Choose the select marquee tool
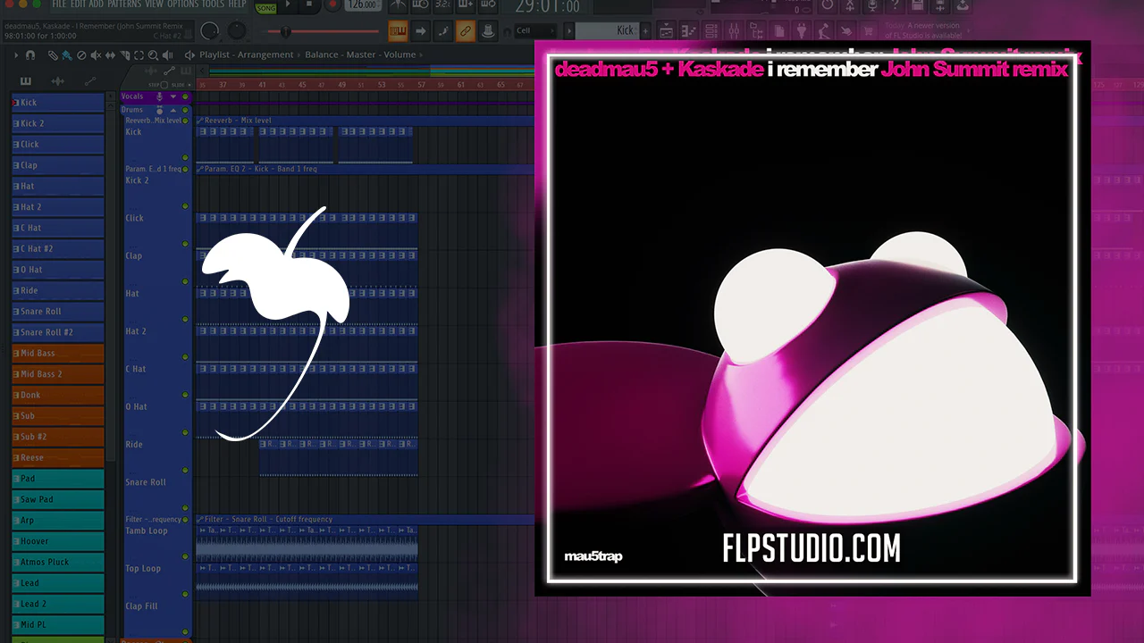The height and width of the screenshot is (643, 1144). [x=139, y=55]
